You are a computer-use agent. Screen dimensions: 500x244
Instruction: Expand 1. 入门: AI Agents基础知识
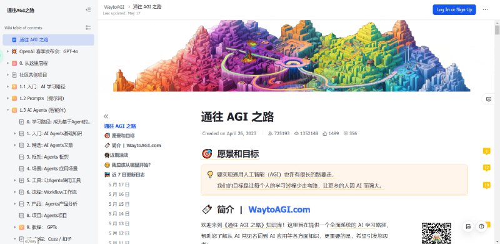click(x=14, y=133)
